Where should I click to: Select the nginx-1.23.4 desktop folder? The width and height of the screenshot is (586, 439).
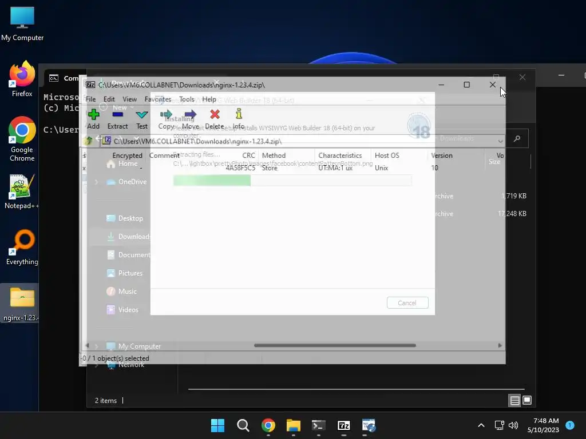tap(21, 303)
